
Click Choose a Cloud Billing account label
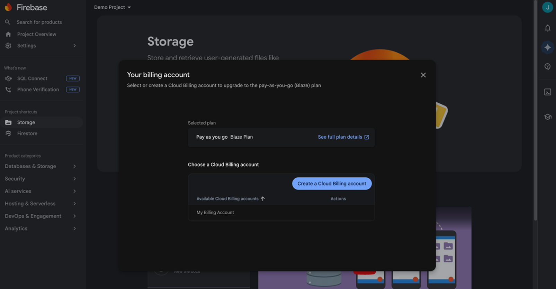(x=223, y=165)
